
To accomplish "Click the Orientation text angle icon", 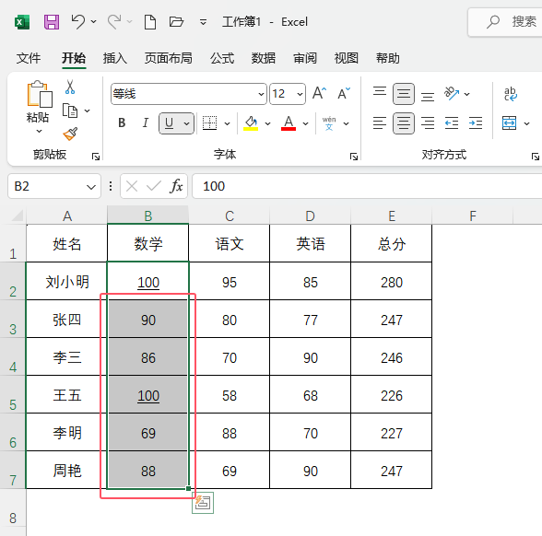I will point(452,94).
